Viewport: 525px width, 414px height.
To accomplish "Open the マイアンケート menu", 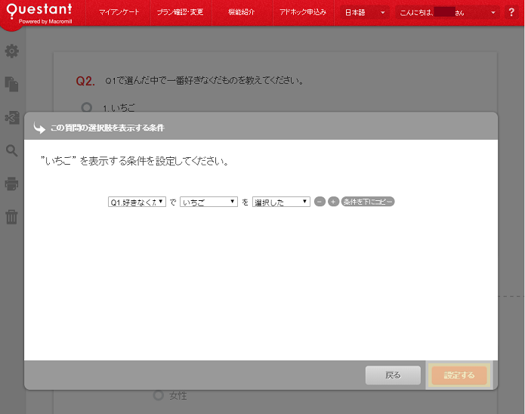I will point(119,13).
